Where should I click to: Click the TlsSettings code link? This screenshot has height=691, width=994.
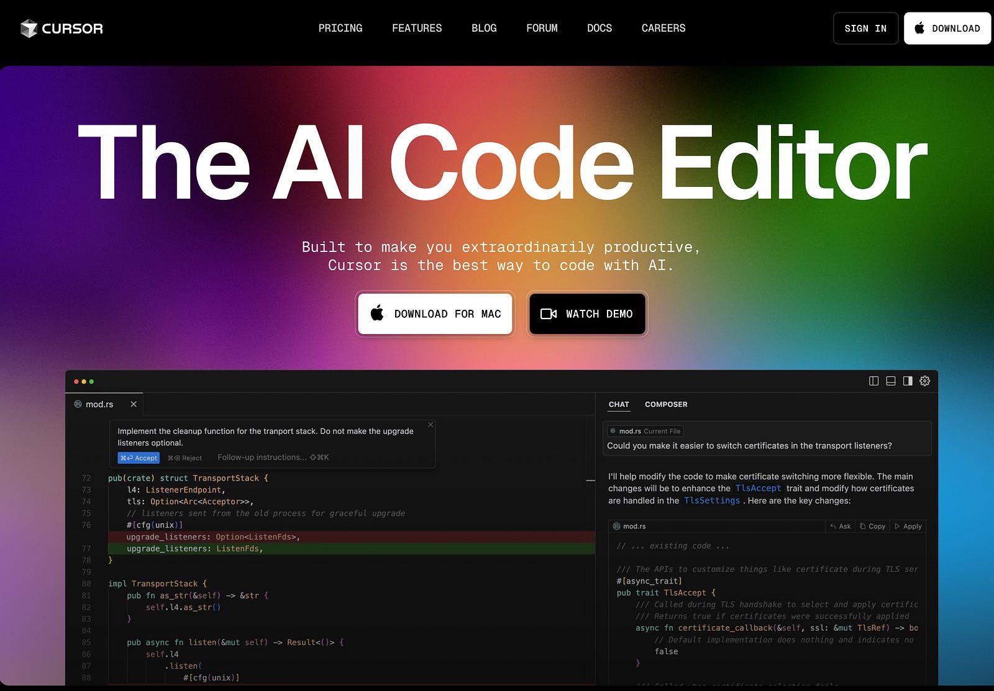pos(712,500)
